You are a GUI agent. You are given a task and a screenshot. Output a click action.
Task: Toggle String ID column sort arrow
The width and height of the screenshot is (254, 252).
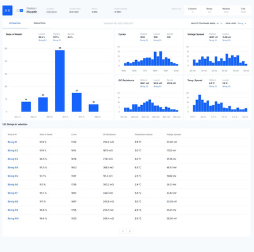click(x=16, y=134)
